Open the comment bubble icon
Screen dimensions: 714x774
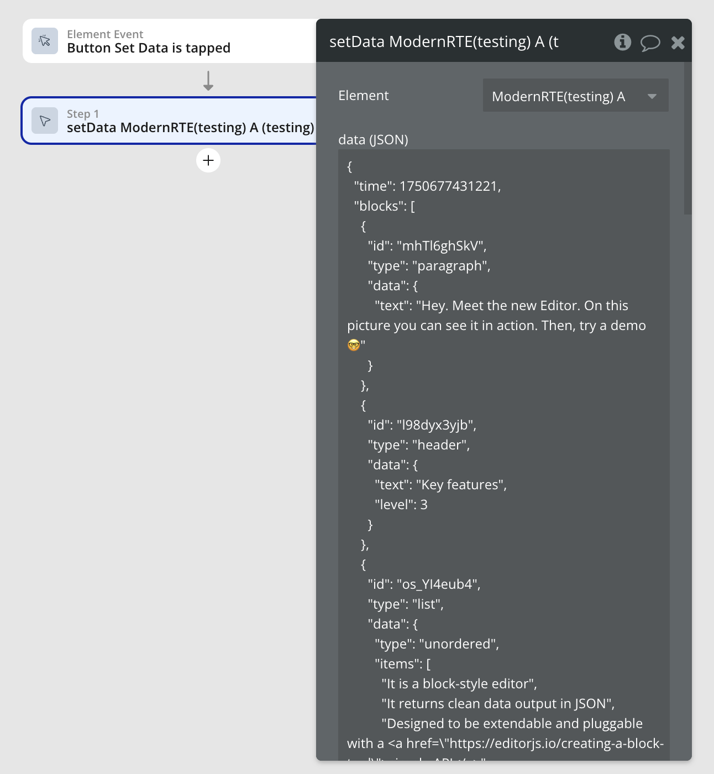pos(650,43)
